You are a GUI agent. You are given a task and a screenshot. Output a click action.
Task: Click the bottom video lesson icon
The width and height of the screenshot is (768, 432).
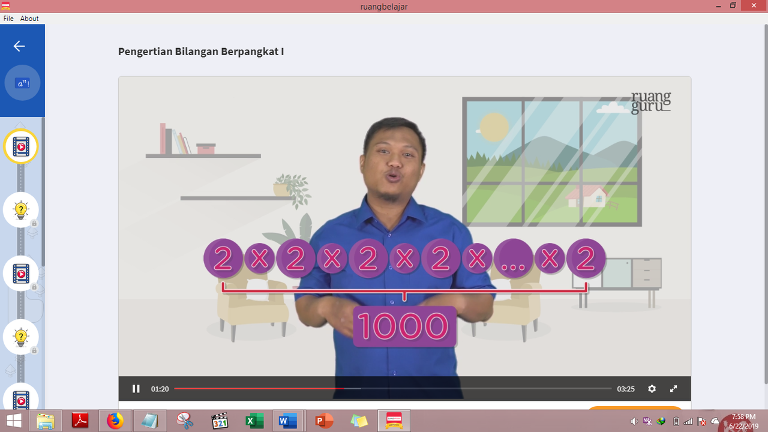(x=20, y=399)
